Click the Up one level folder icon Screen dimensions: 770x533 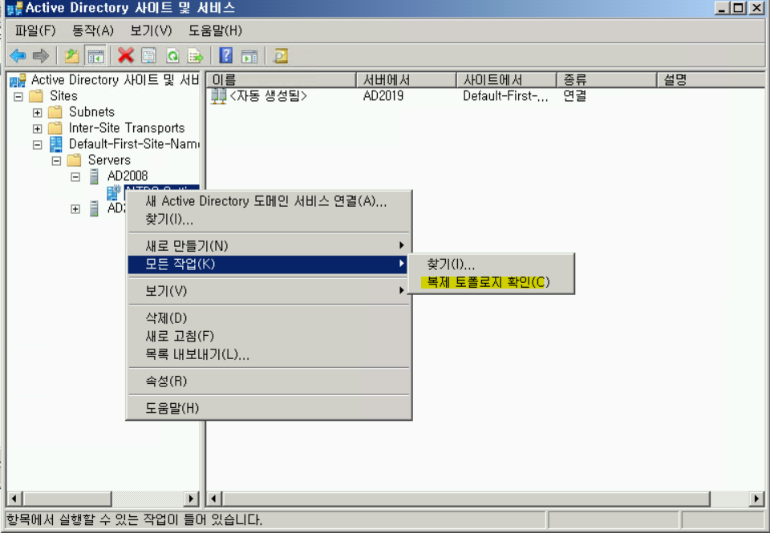[72, 56]
